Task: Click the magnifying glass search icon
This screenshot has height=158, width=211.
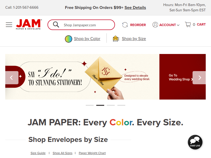Action: tap(56, 25)
